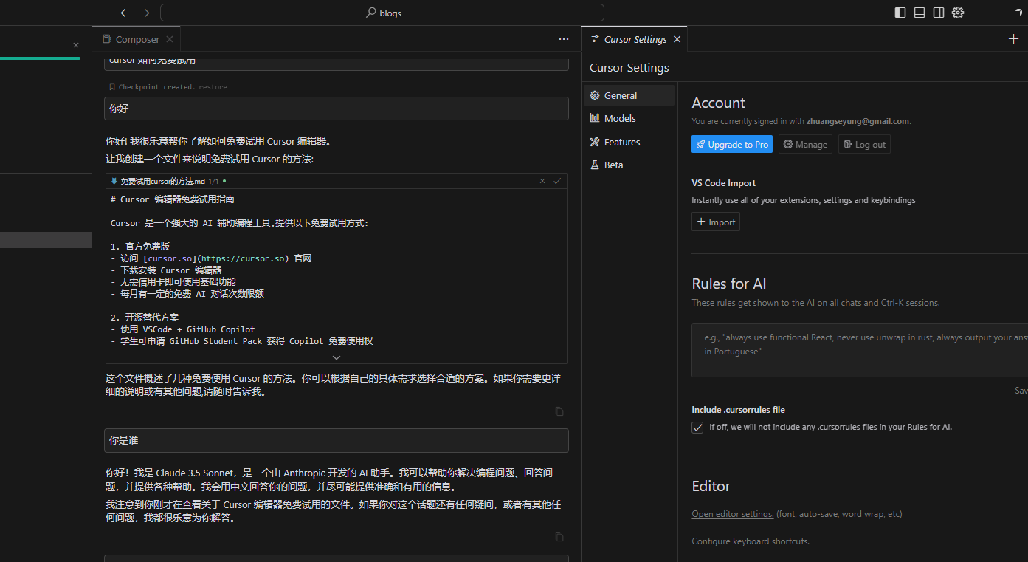
Task: Click the forward navigation arrow
Action: click(145, 13)
